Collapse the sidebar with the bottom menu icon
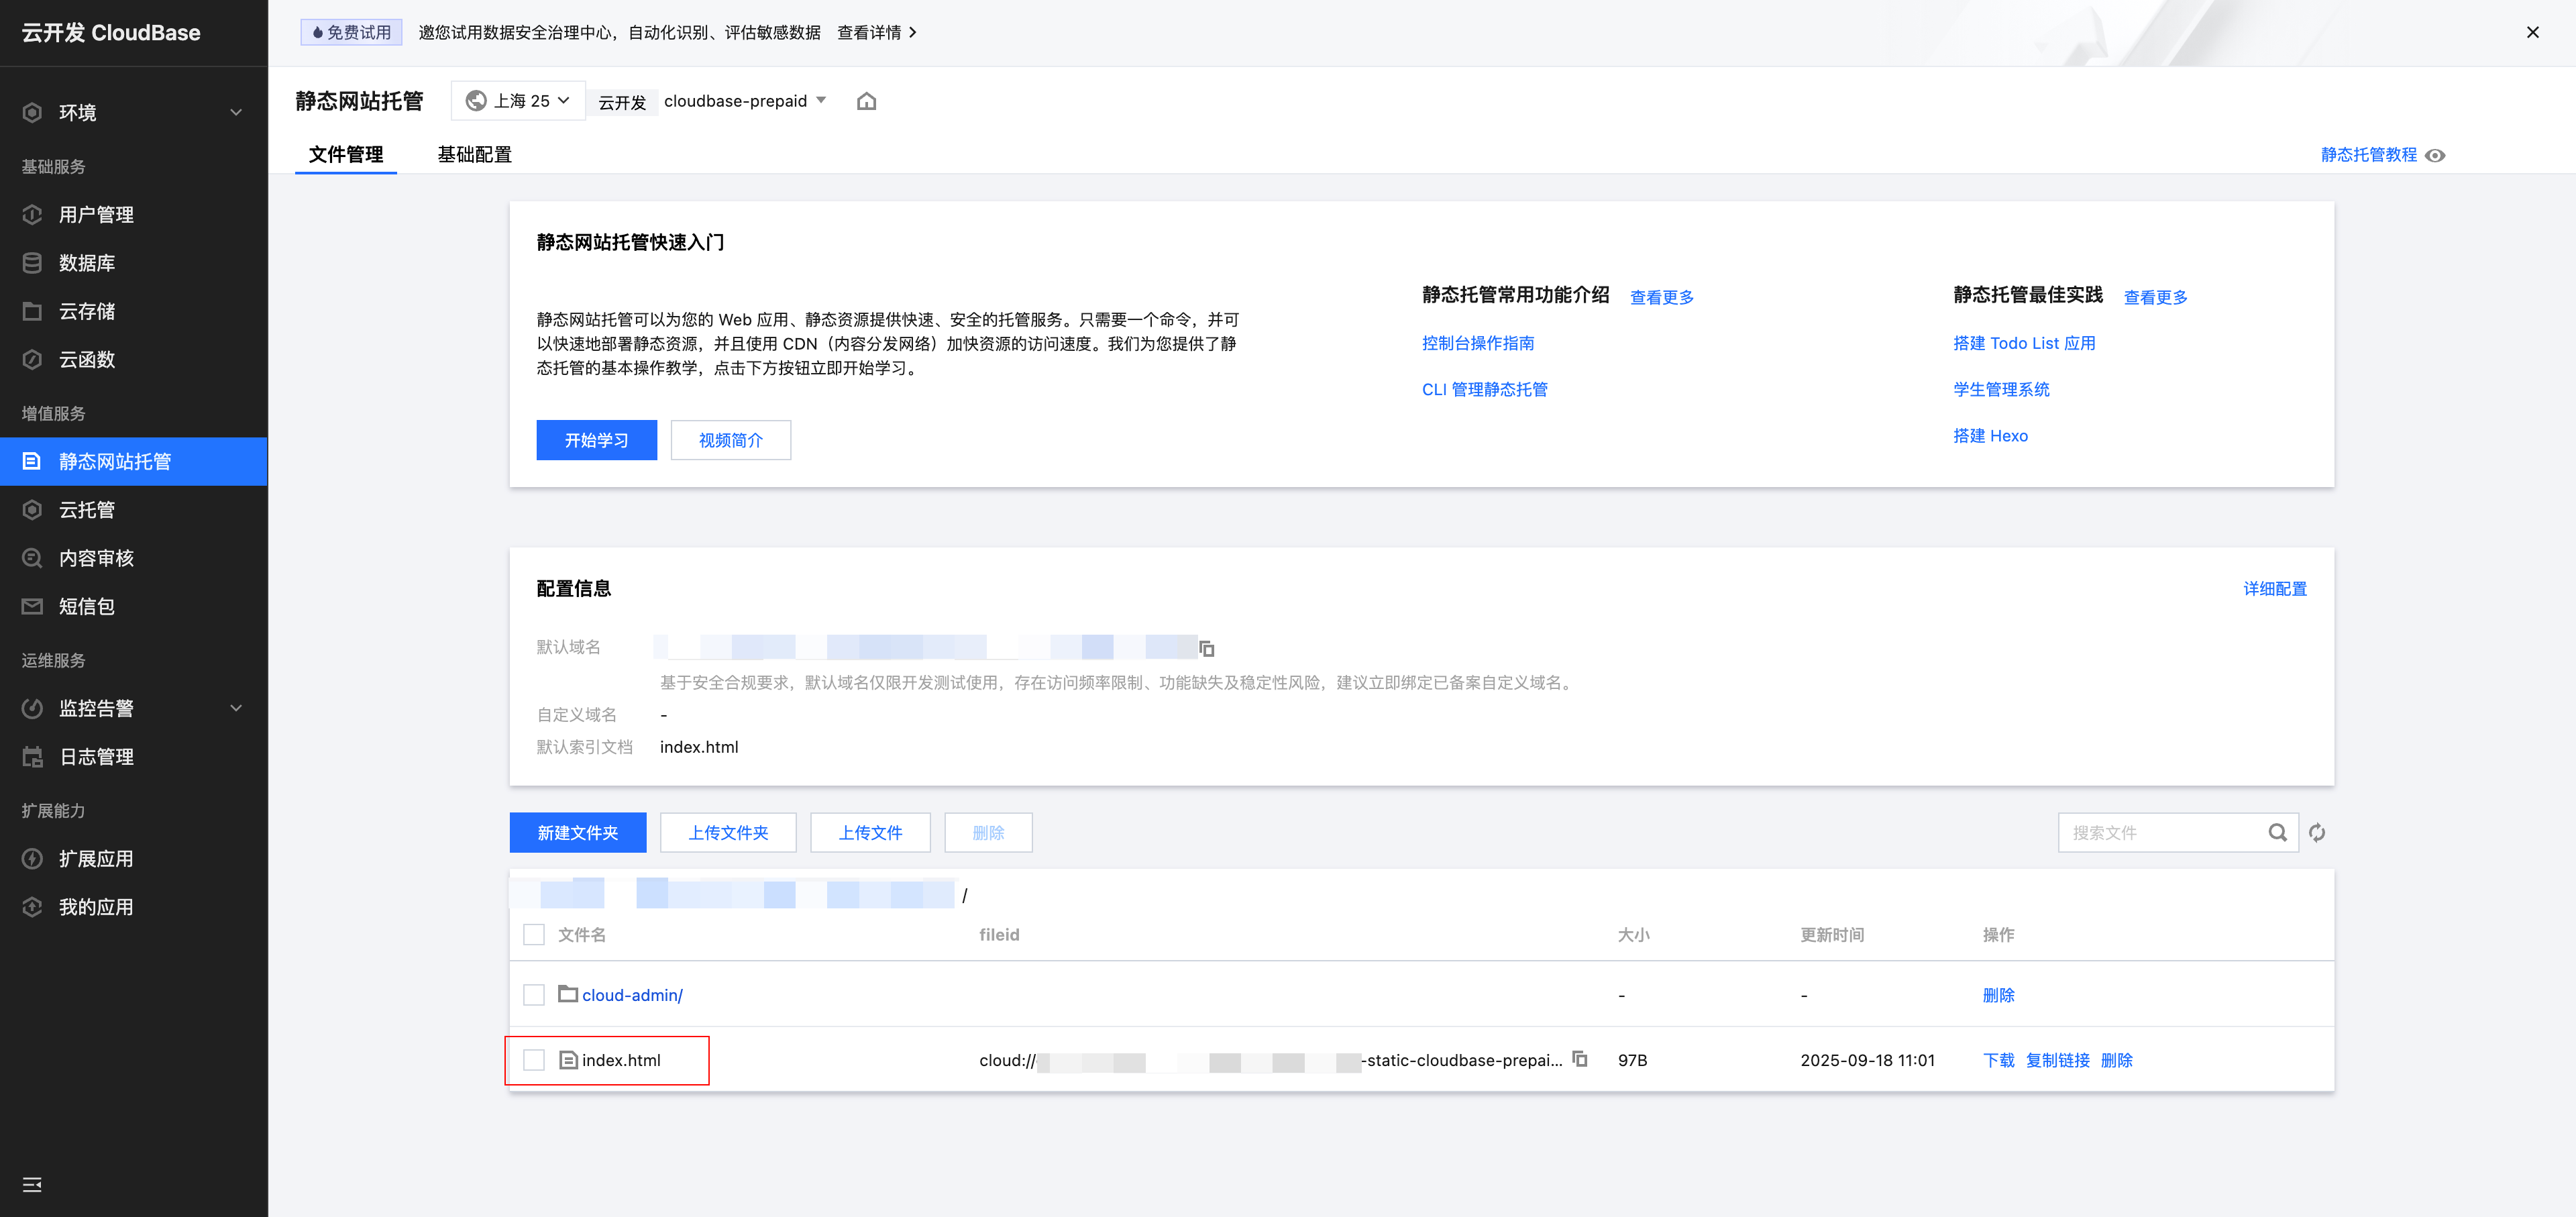This screenshot has width=2576, height=1217. (32, 1184)
